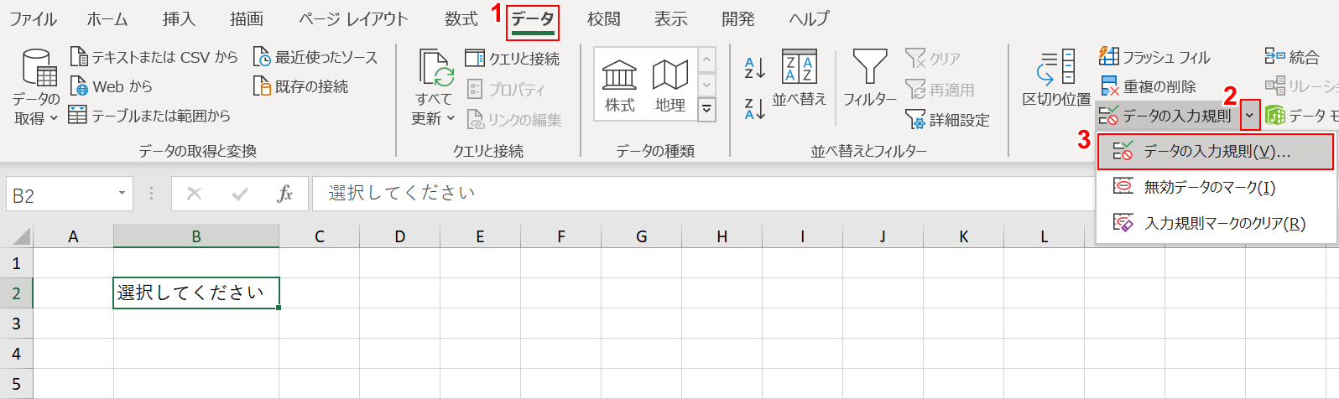Switch to the 挿入 tab
The width and height of the screenshot is (1339, 399).
(179, 18)
